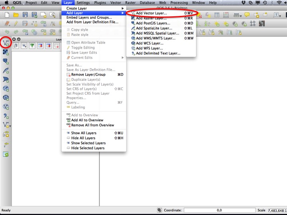Viewport: 287px width, 215px height.
Task: Open the Manage Layer Visibility eye dropdown in Layers panel
Action: 24,46
